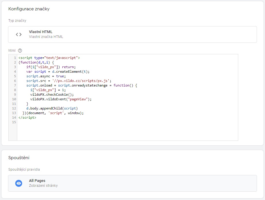Click the Konfigurace značky section heading

[29, 9]
